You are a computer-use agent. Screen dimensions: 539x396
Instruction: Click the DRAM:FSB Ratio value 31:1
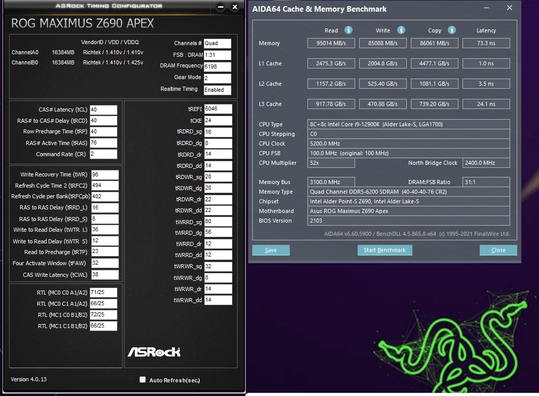pos(486,182)
